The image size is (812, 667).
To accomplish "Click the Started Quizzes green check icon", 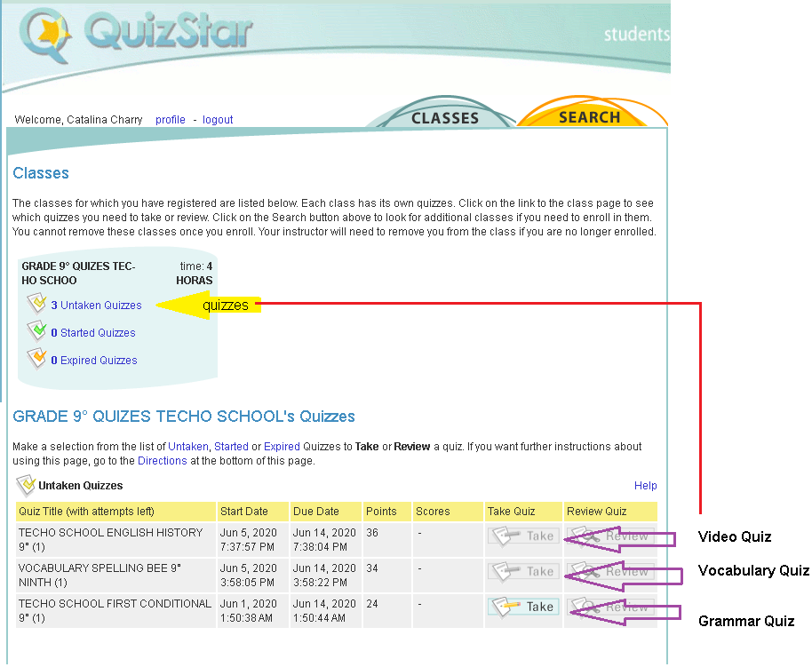I will pos(36,331).
